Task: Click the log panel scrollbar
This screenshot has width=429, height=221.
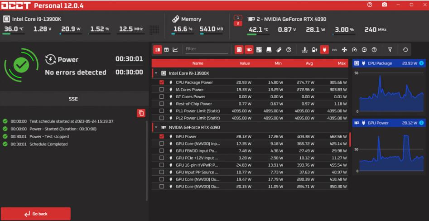Action: tap(147, 161)
